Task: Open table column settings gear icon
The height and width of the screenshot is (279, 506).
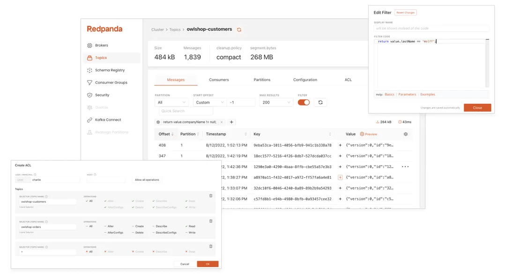Action: pos(406,134)
